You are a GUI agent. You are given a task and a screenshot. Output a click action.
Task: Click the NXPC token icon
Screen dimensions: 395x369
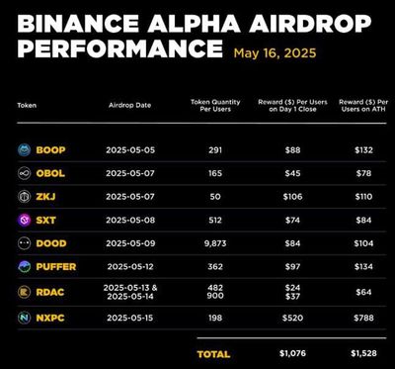coord(25,318)
